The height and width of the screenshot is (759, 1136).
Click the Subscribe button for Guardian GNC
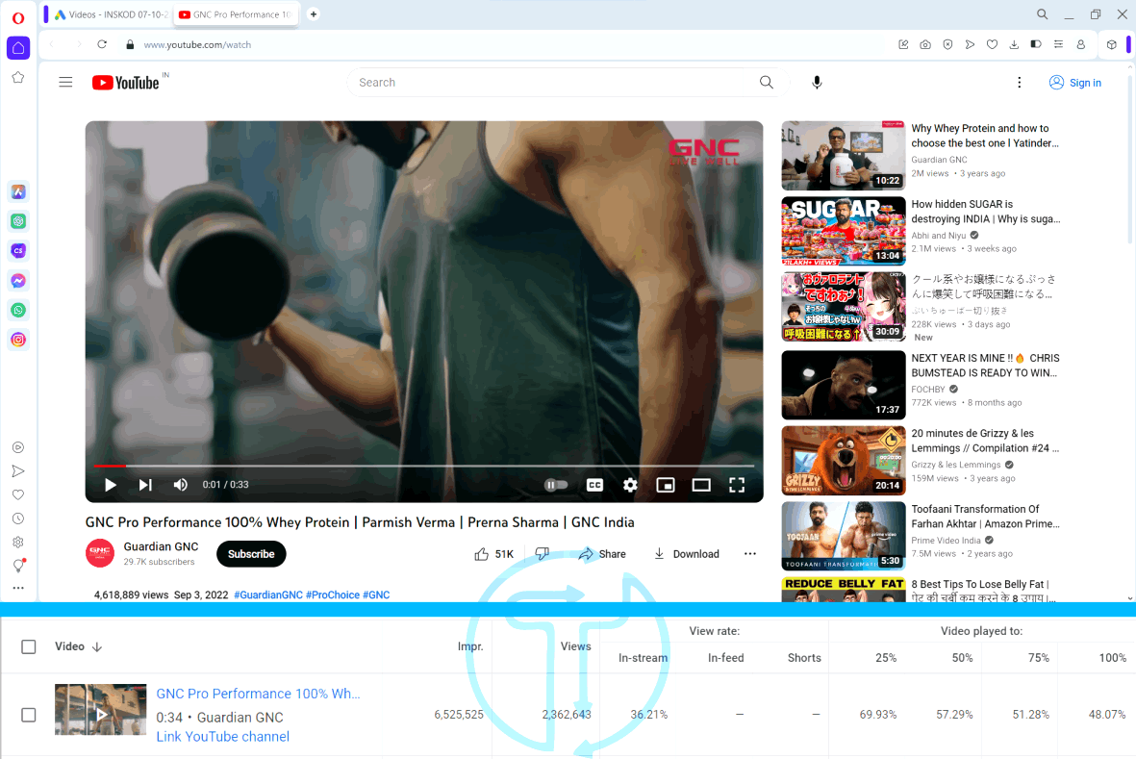coord(251,554)
